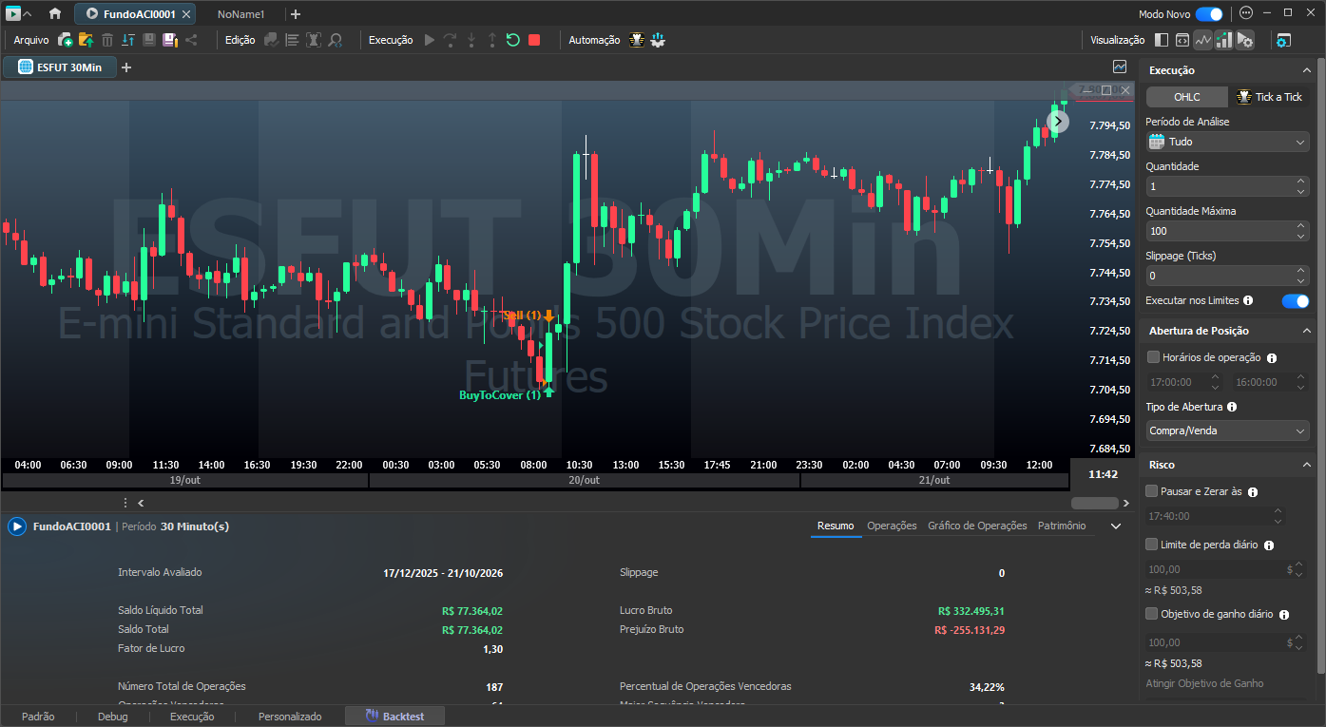The height and width of the screenshot is (727, 1326).
Task: Create a new strategy file in Arquivo
Action: point(65,40)
